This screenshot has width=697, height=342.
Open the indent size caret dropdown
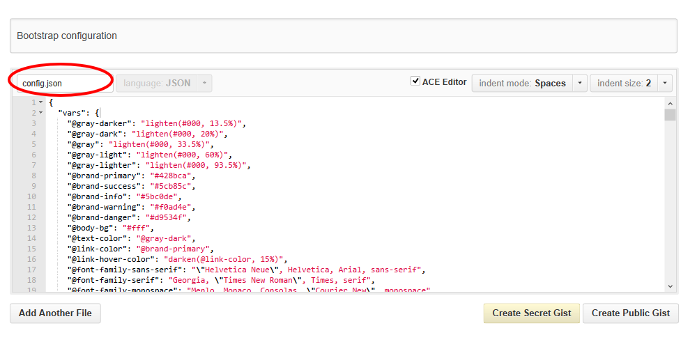pyautogui.click(x=666, y=83)
